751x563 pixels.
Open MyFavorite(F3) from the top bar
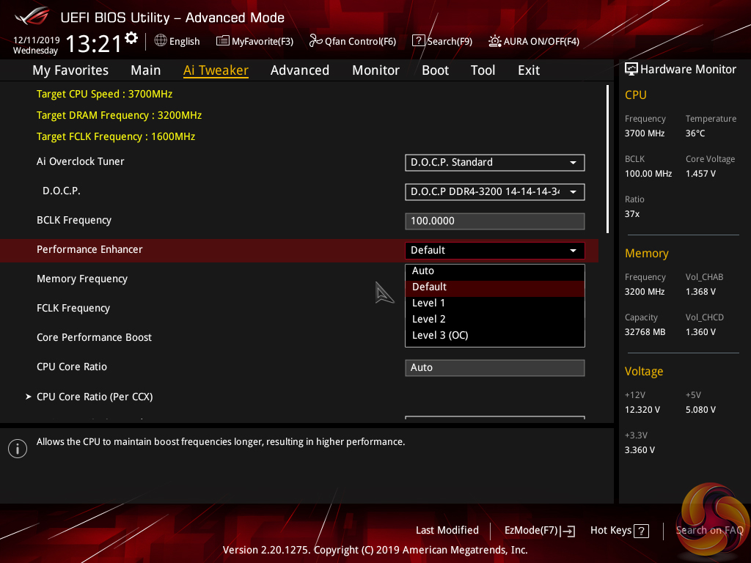(x=223, y=41)
